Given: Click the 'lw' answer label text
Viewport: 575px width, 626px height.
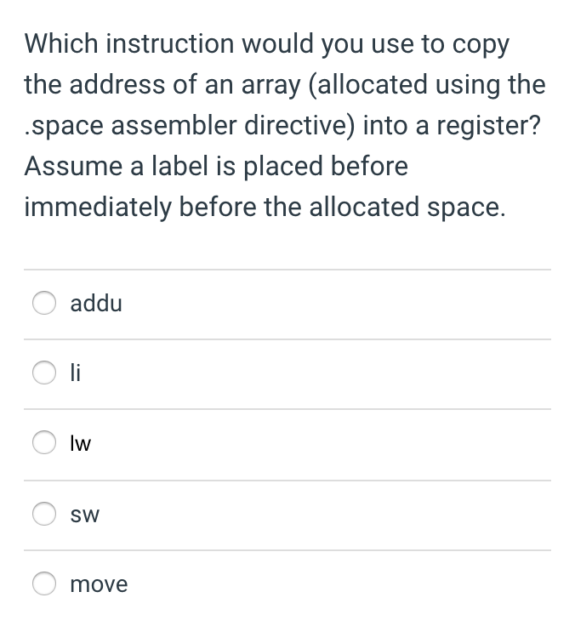Looking at the screenshot, I should (x=81, y=443).
